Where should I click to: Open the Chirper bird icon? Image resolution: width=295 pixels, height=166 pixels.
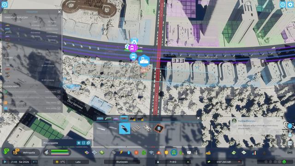click(x=290, y=126)
